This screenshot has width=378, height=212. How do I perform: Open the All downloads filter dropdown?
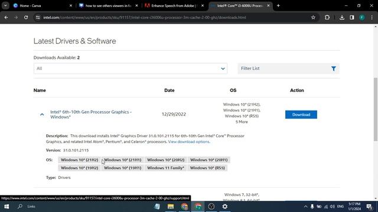point(131,68)
